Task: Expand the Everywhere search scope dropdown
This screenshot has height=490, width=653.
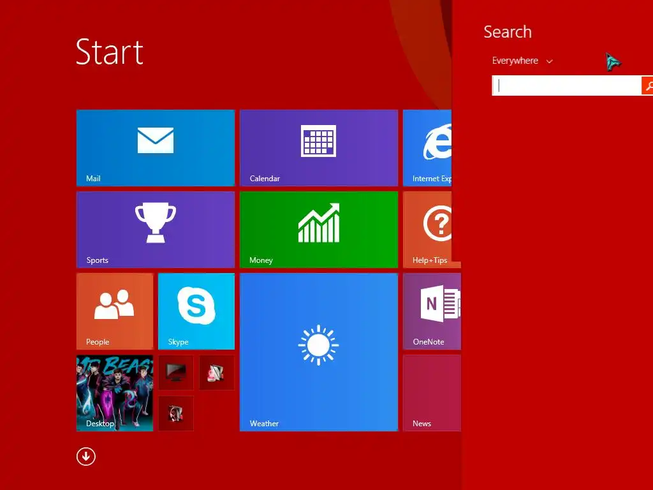Action: click(x=522, y=61)
